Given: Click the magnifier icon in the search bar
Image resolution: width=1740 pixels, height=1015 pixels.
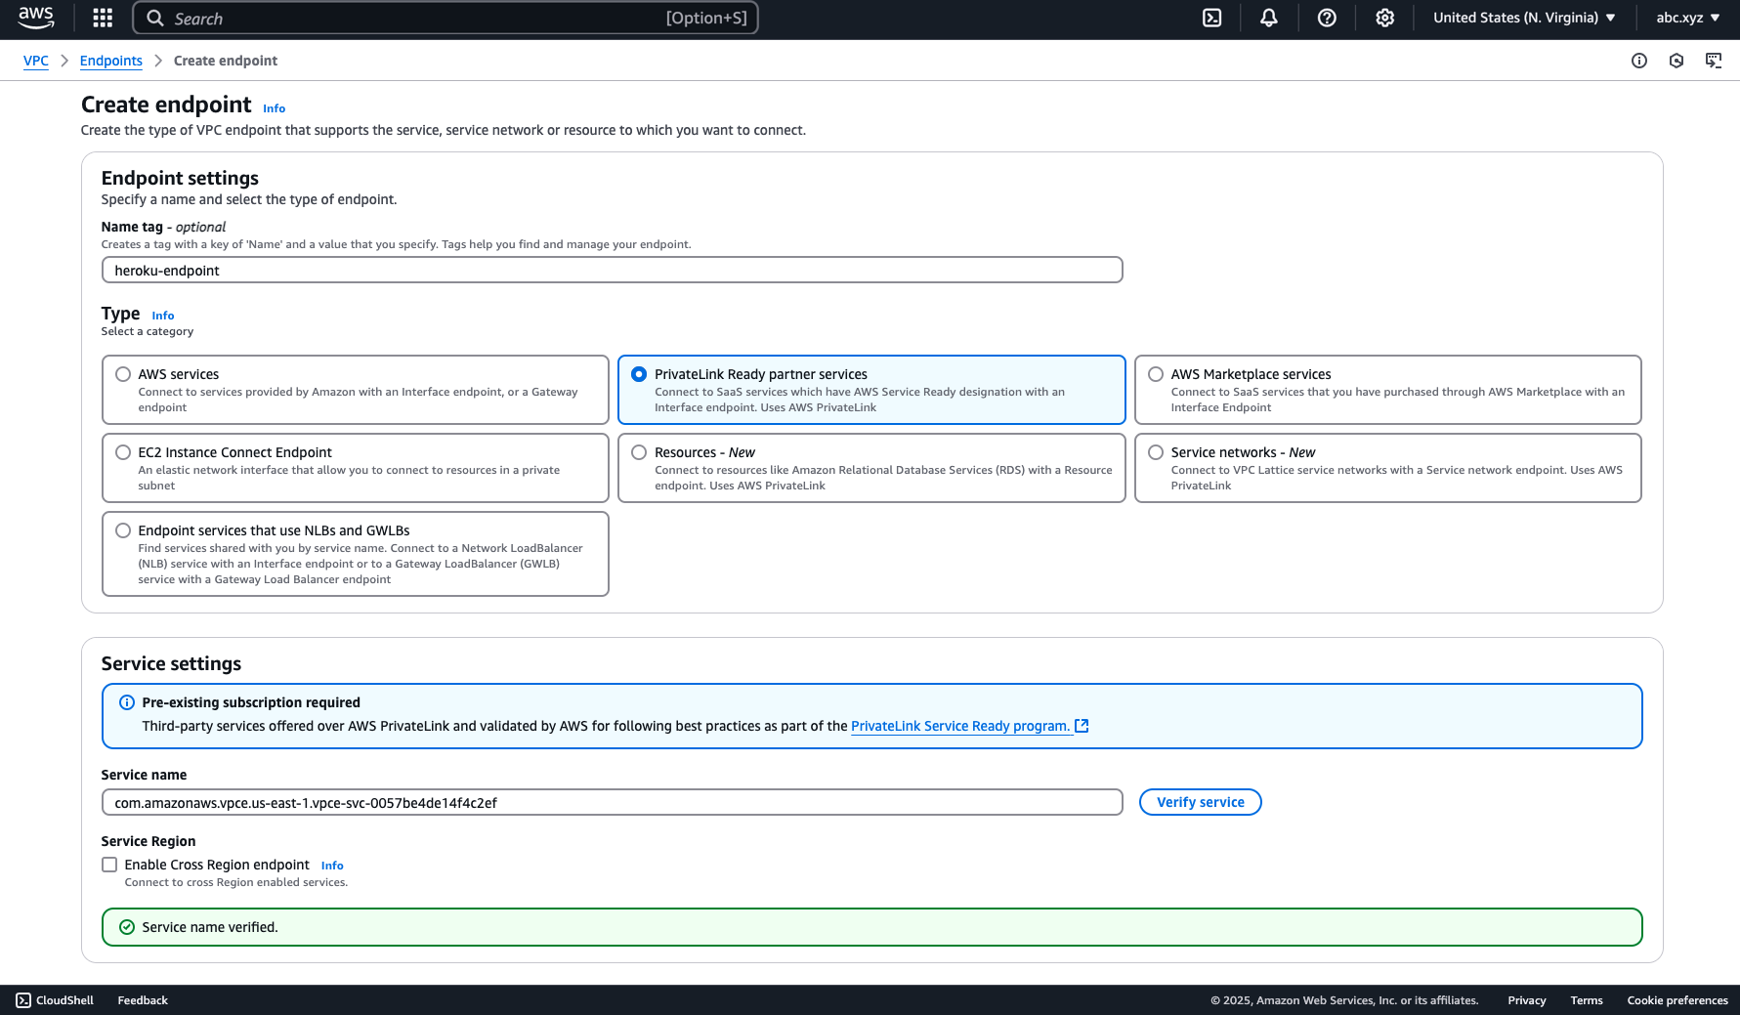Looking at the screenshot, I should 155,18.
